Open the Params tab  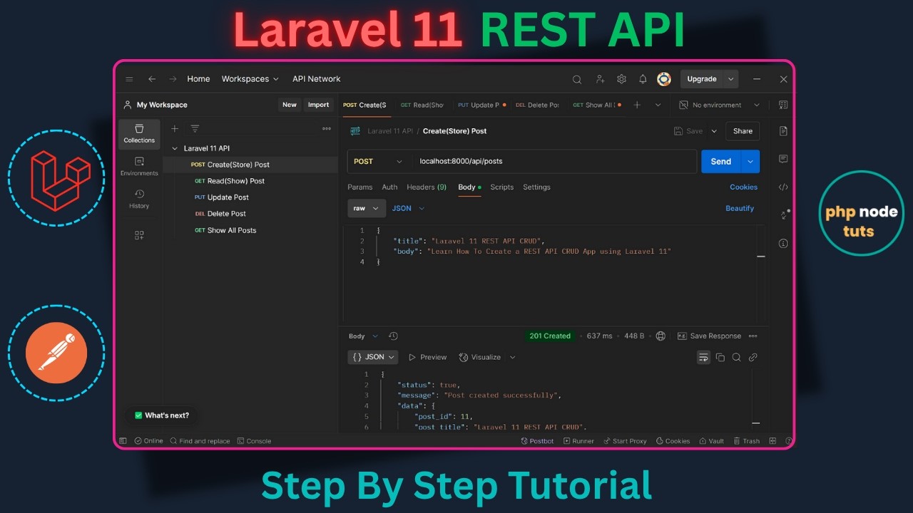coord(360,187)
